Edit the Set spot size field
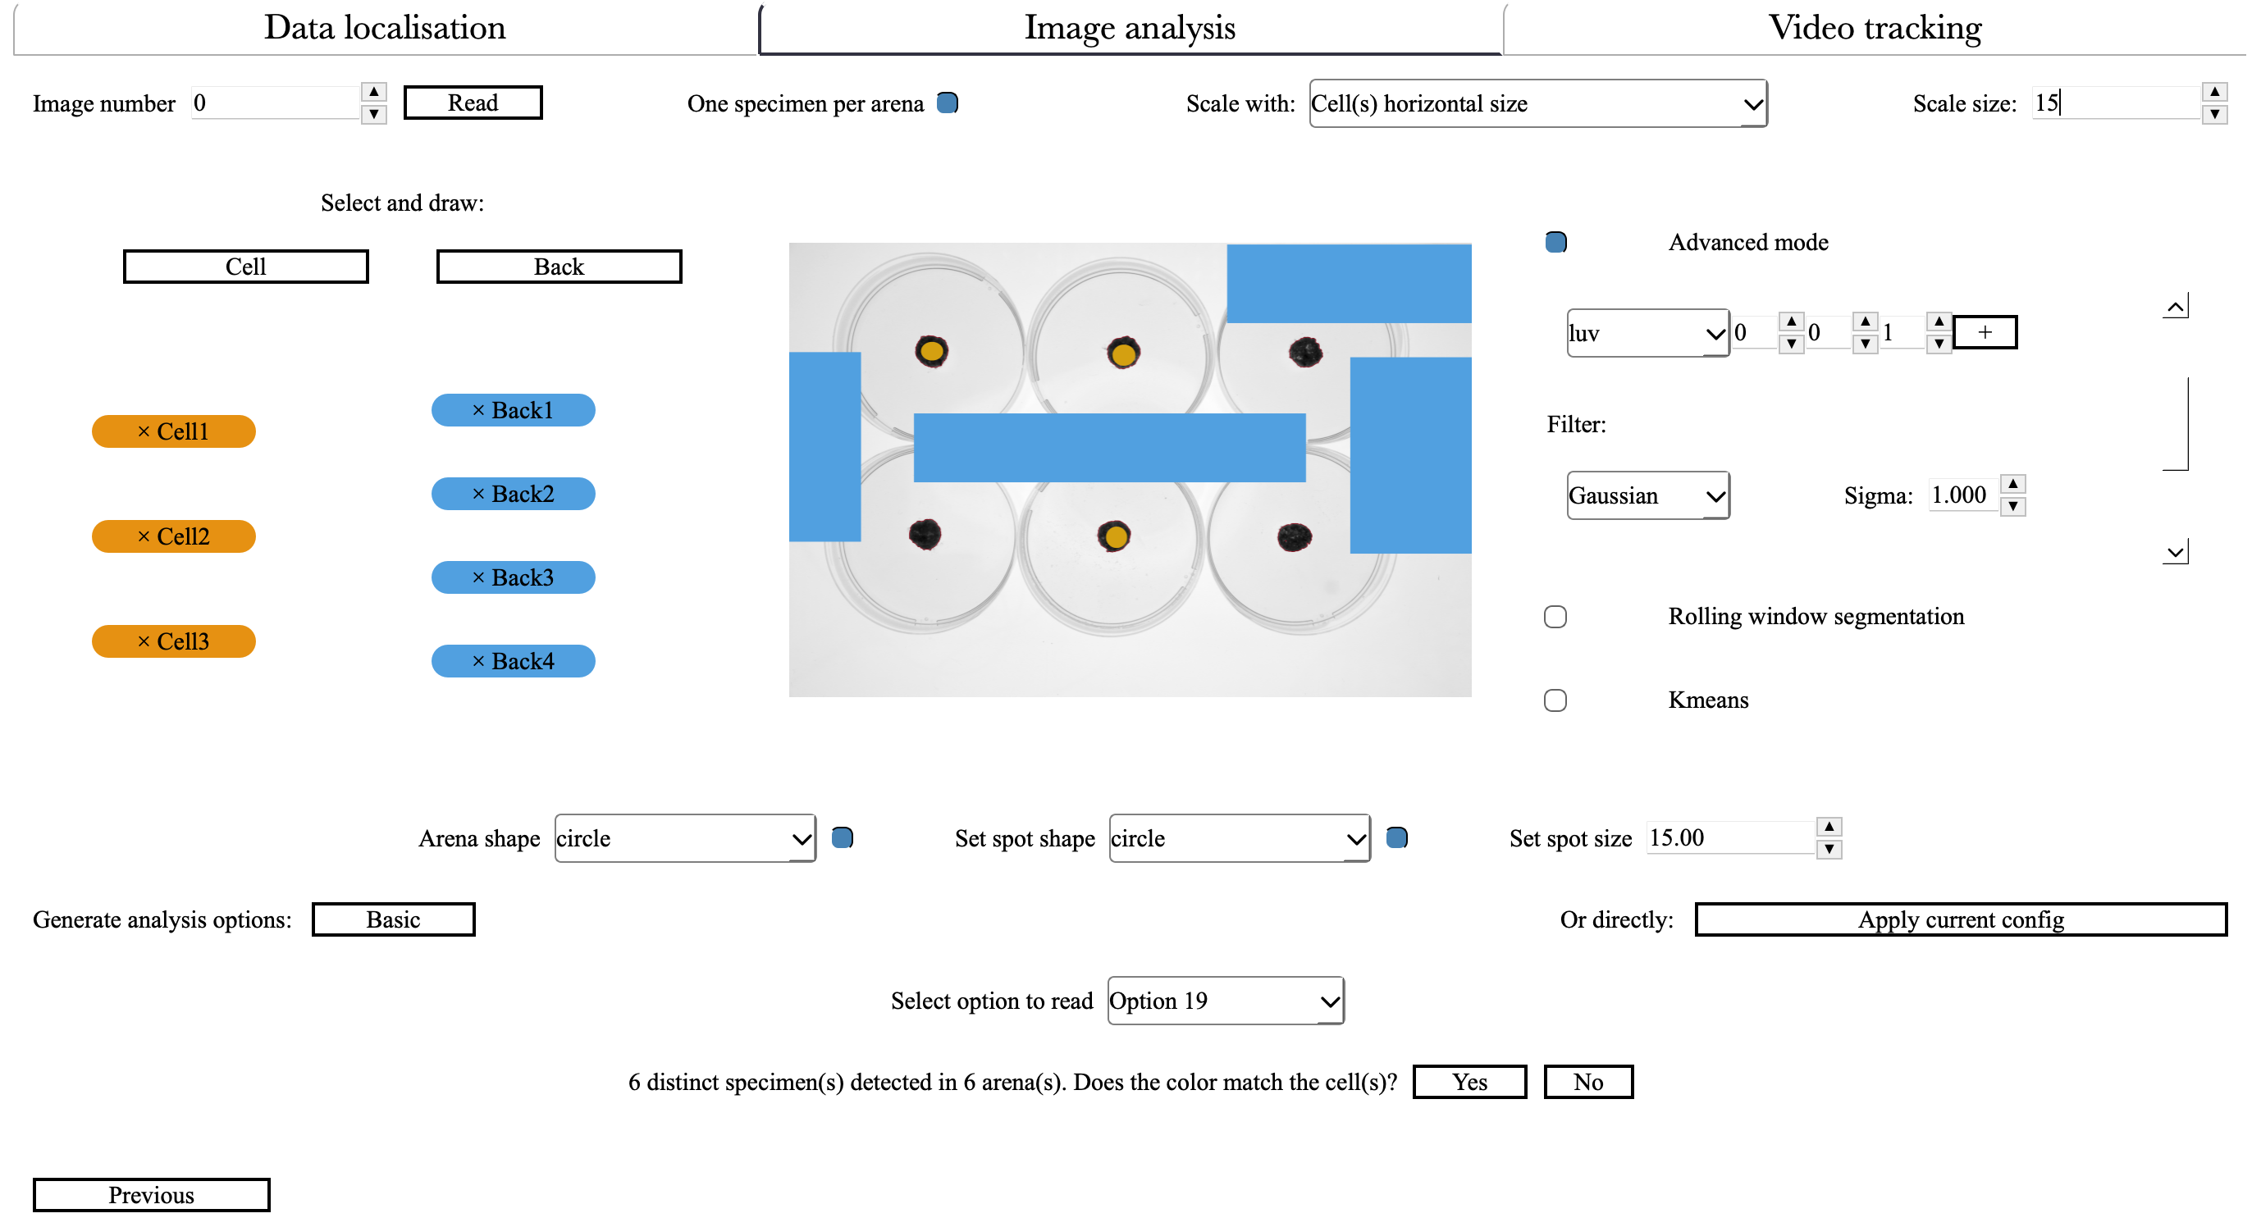This screenshot has height=1227, width=2261. (1733, 838)
